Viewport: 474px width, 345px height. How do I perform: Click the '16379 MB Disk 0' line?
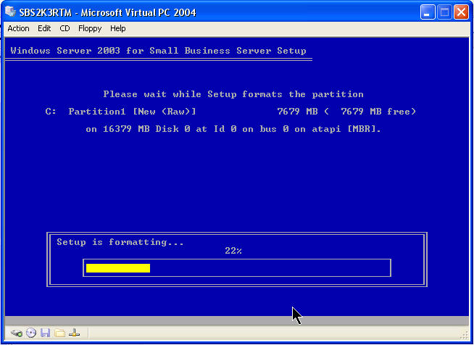coord(233,130)
